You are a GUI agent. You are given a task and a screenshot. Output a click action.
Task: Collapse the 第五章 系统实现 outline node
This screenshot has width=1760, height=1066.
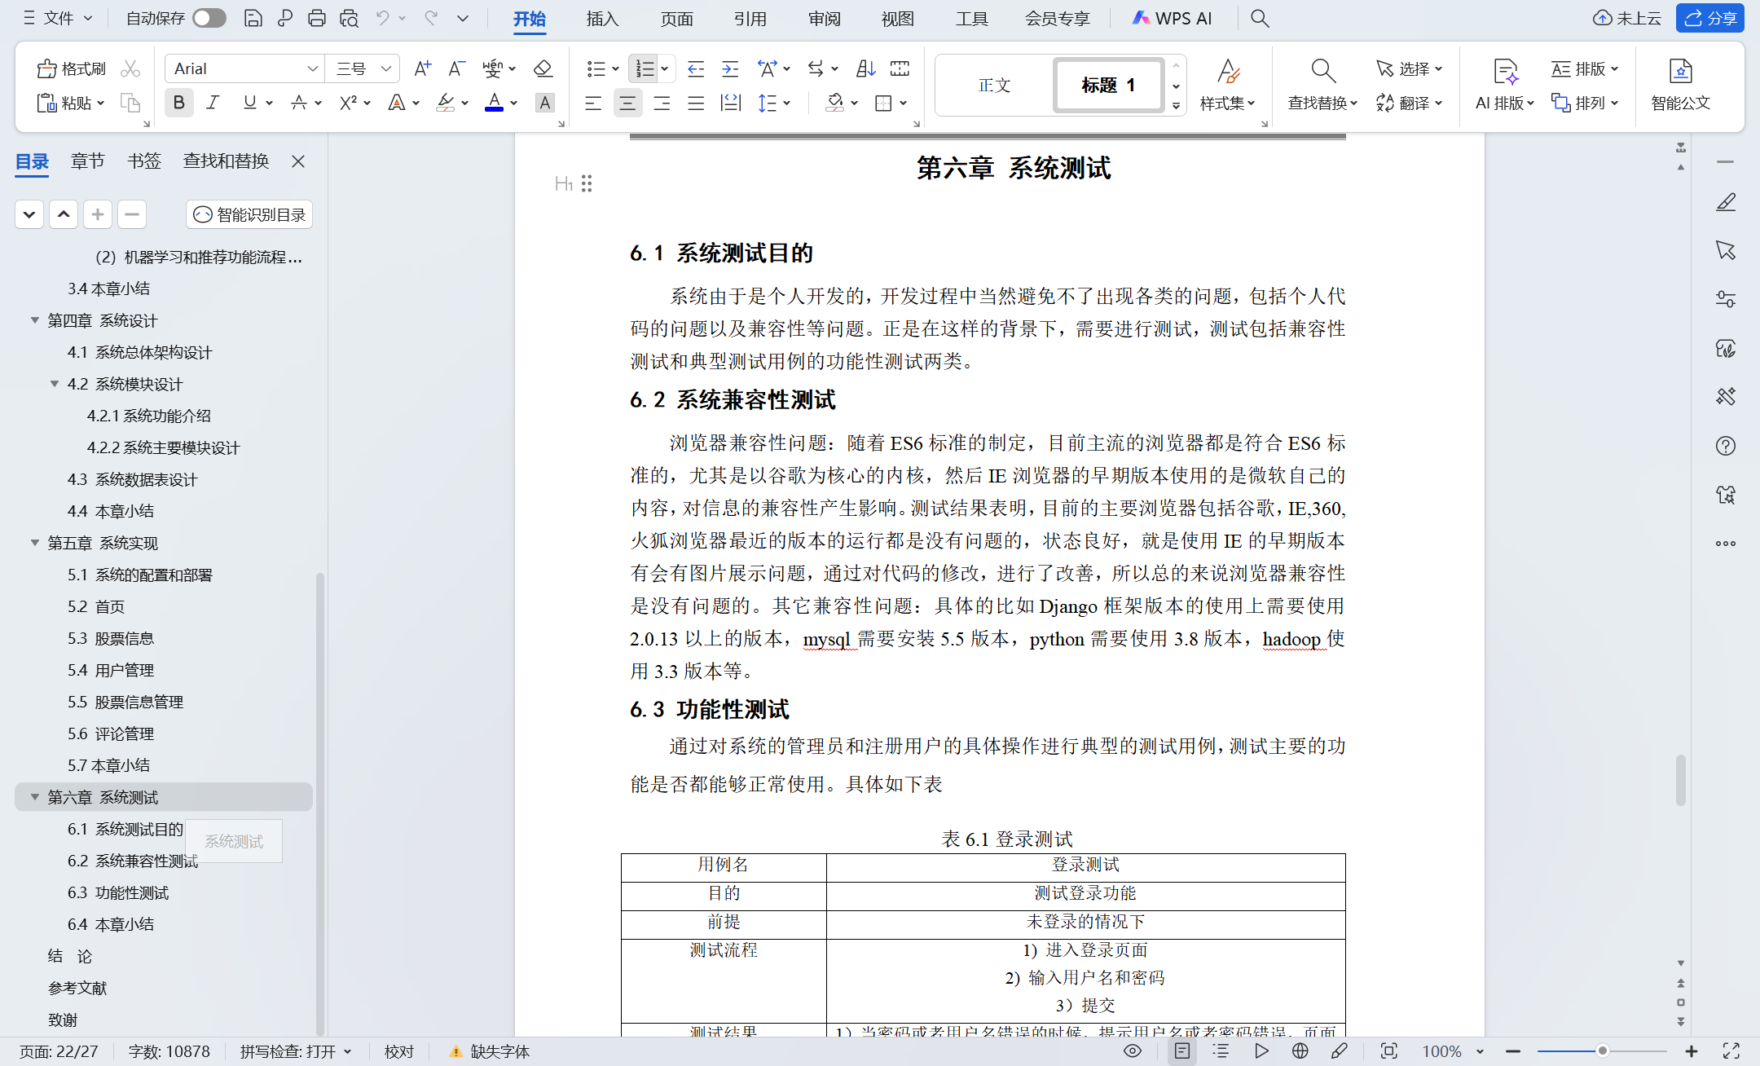coord(35,543)
